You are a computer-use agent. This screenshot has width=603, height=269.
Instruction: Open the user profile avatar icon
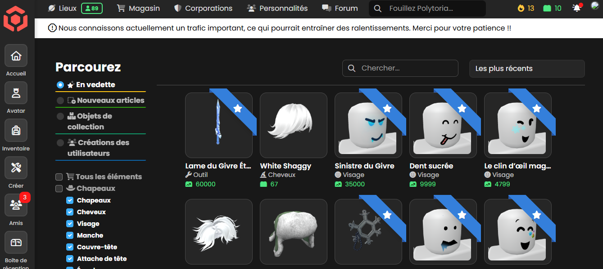click(x=594, y=6)
